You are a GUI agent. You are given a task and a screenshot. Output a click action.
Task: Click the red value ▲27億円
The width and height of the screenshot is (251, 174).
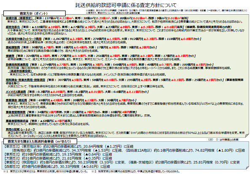click(63, 65)
